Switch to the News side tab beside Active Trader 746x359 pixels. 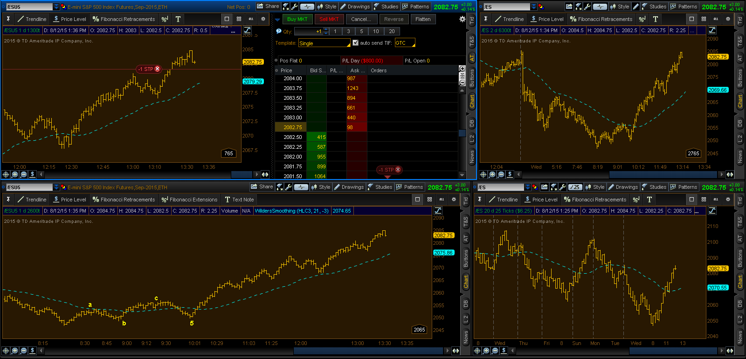(x=472, y=157)
